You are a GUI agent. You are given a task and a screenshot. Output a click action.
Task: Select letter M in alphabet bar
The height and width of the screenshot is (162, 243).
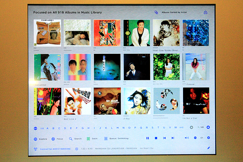117,128
